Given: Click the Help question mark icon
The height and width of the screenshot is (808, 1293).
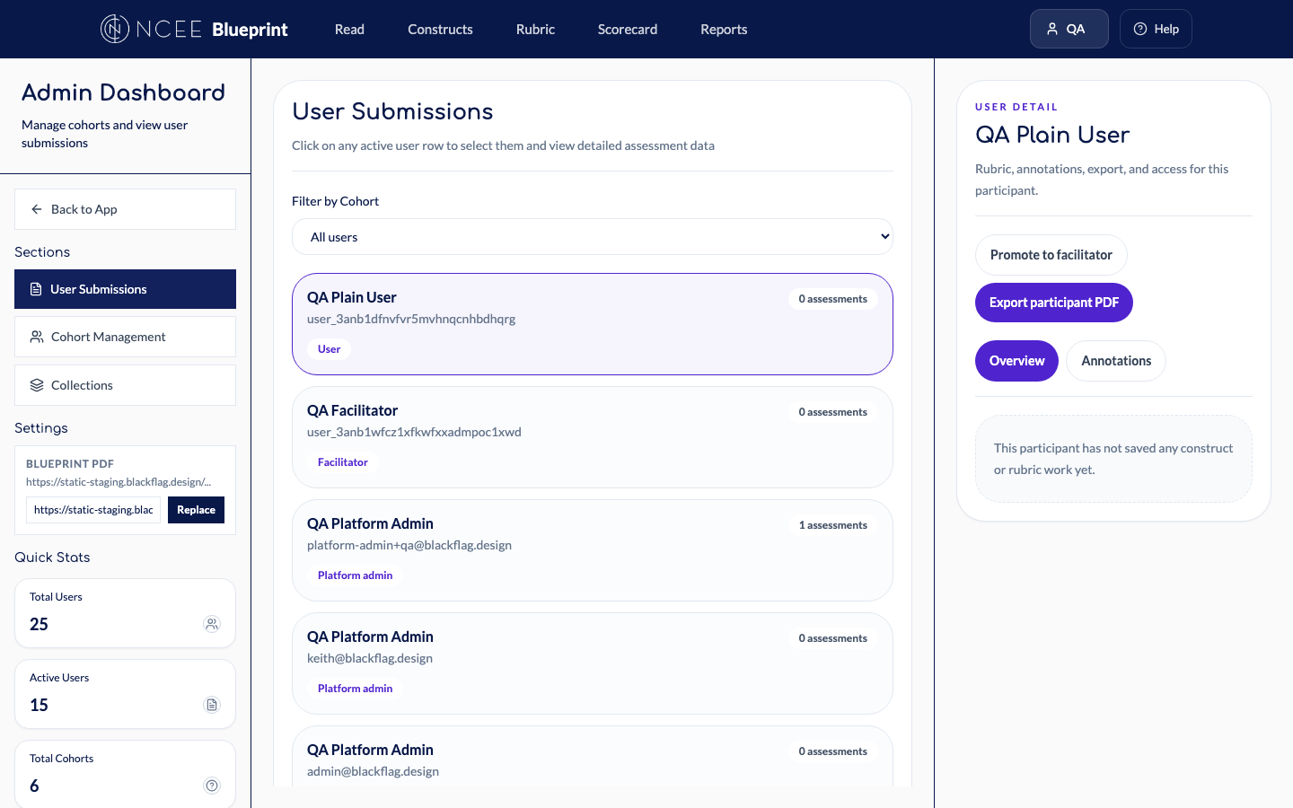Looking at the screenshot, I should (1141, 28).
